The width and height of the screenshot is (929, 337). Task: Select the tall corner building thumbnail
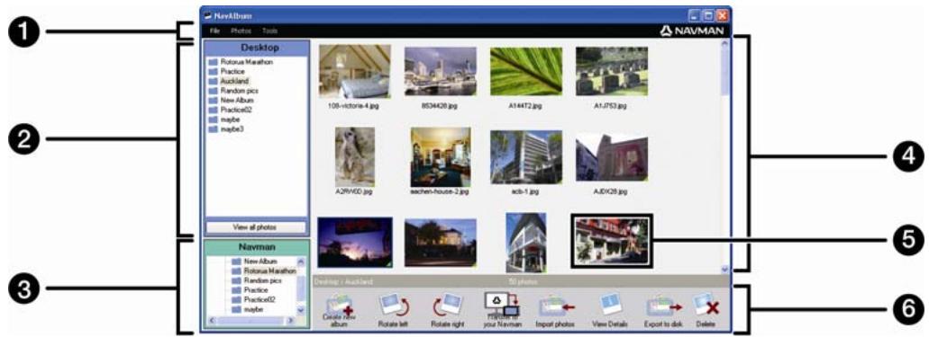526,242
